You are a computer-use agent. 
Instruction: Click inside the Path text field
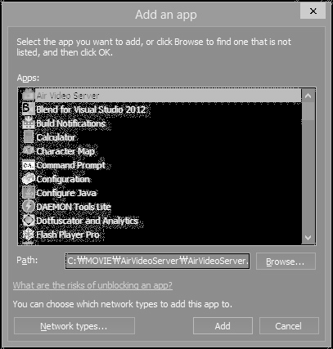[x=157, y=261]
